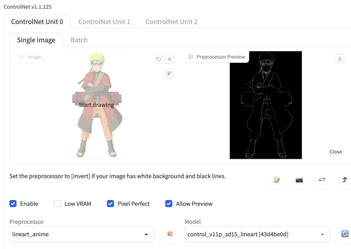Viewport: 351px width, 249px height.
Task: Toggle the Pixel Perfect checkbox
Action: (x=110, y=204)
